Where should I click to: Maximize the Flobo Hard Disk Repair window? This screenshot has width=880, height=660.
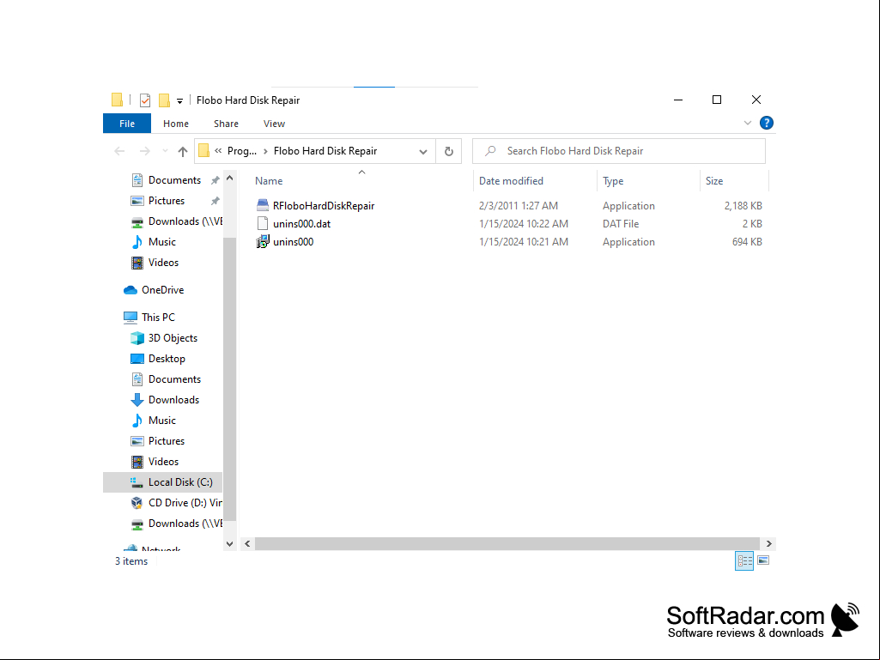point(717,100)
